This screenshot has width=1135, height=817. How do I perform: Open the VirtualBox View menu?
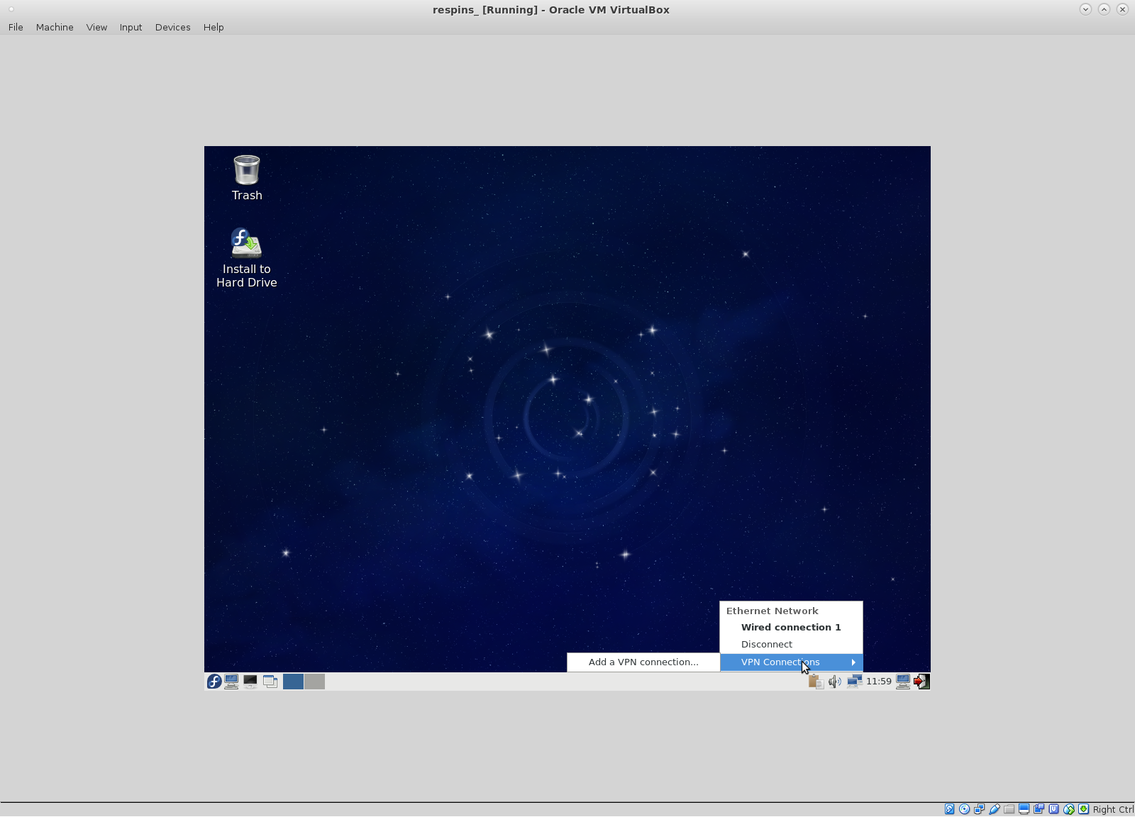click(x=96, y=27)
